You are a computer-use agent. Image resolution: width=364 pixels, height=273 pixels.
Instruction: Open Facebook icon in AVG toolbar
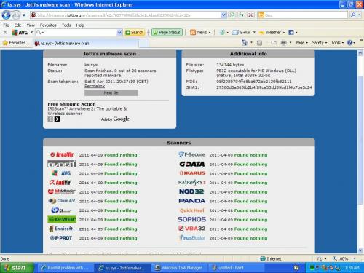291,32
